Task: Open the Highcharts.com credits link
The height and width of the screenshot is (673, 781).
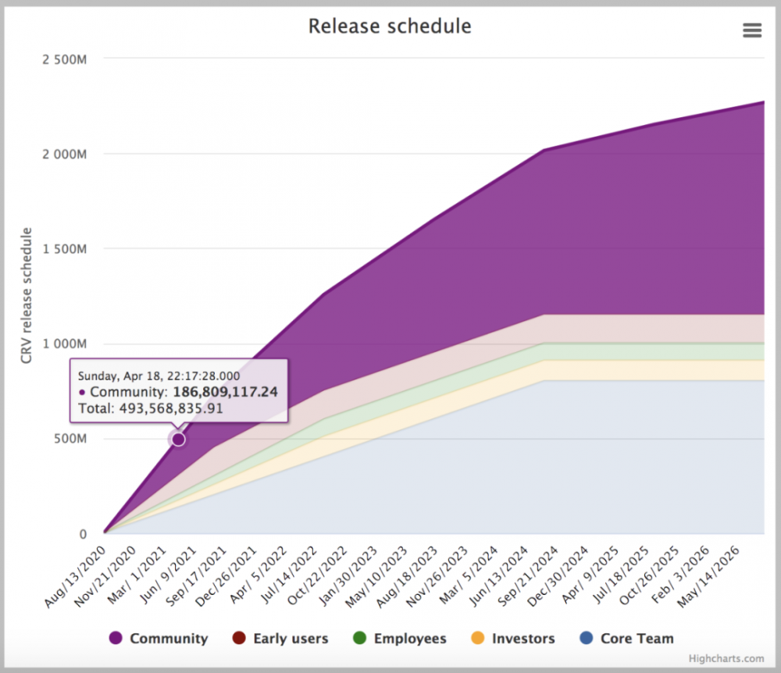Action: coord(726,658)
